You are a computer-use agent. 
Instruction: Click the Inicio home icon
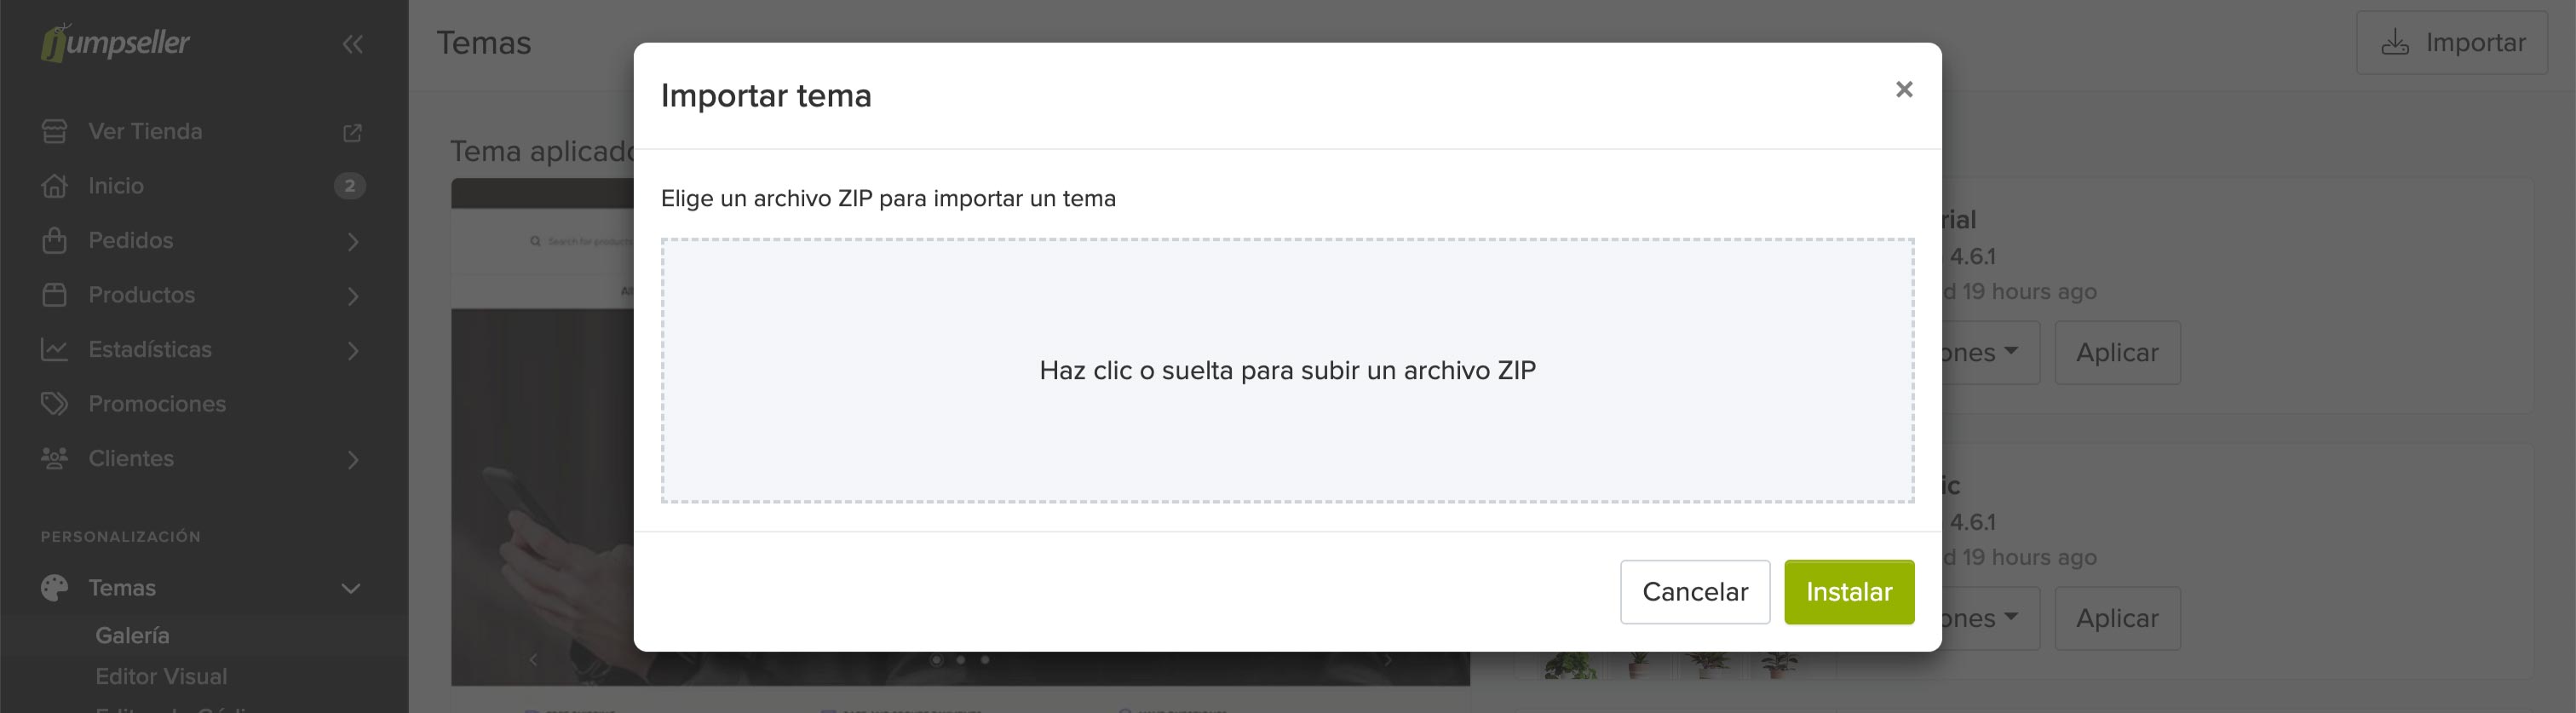click(x=55, y=186)
